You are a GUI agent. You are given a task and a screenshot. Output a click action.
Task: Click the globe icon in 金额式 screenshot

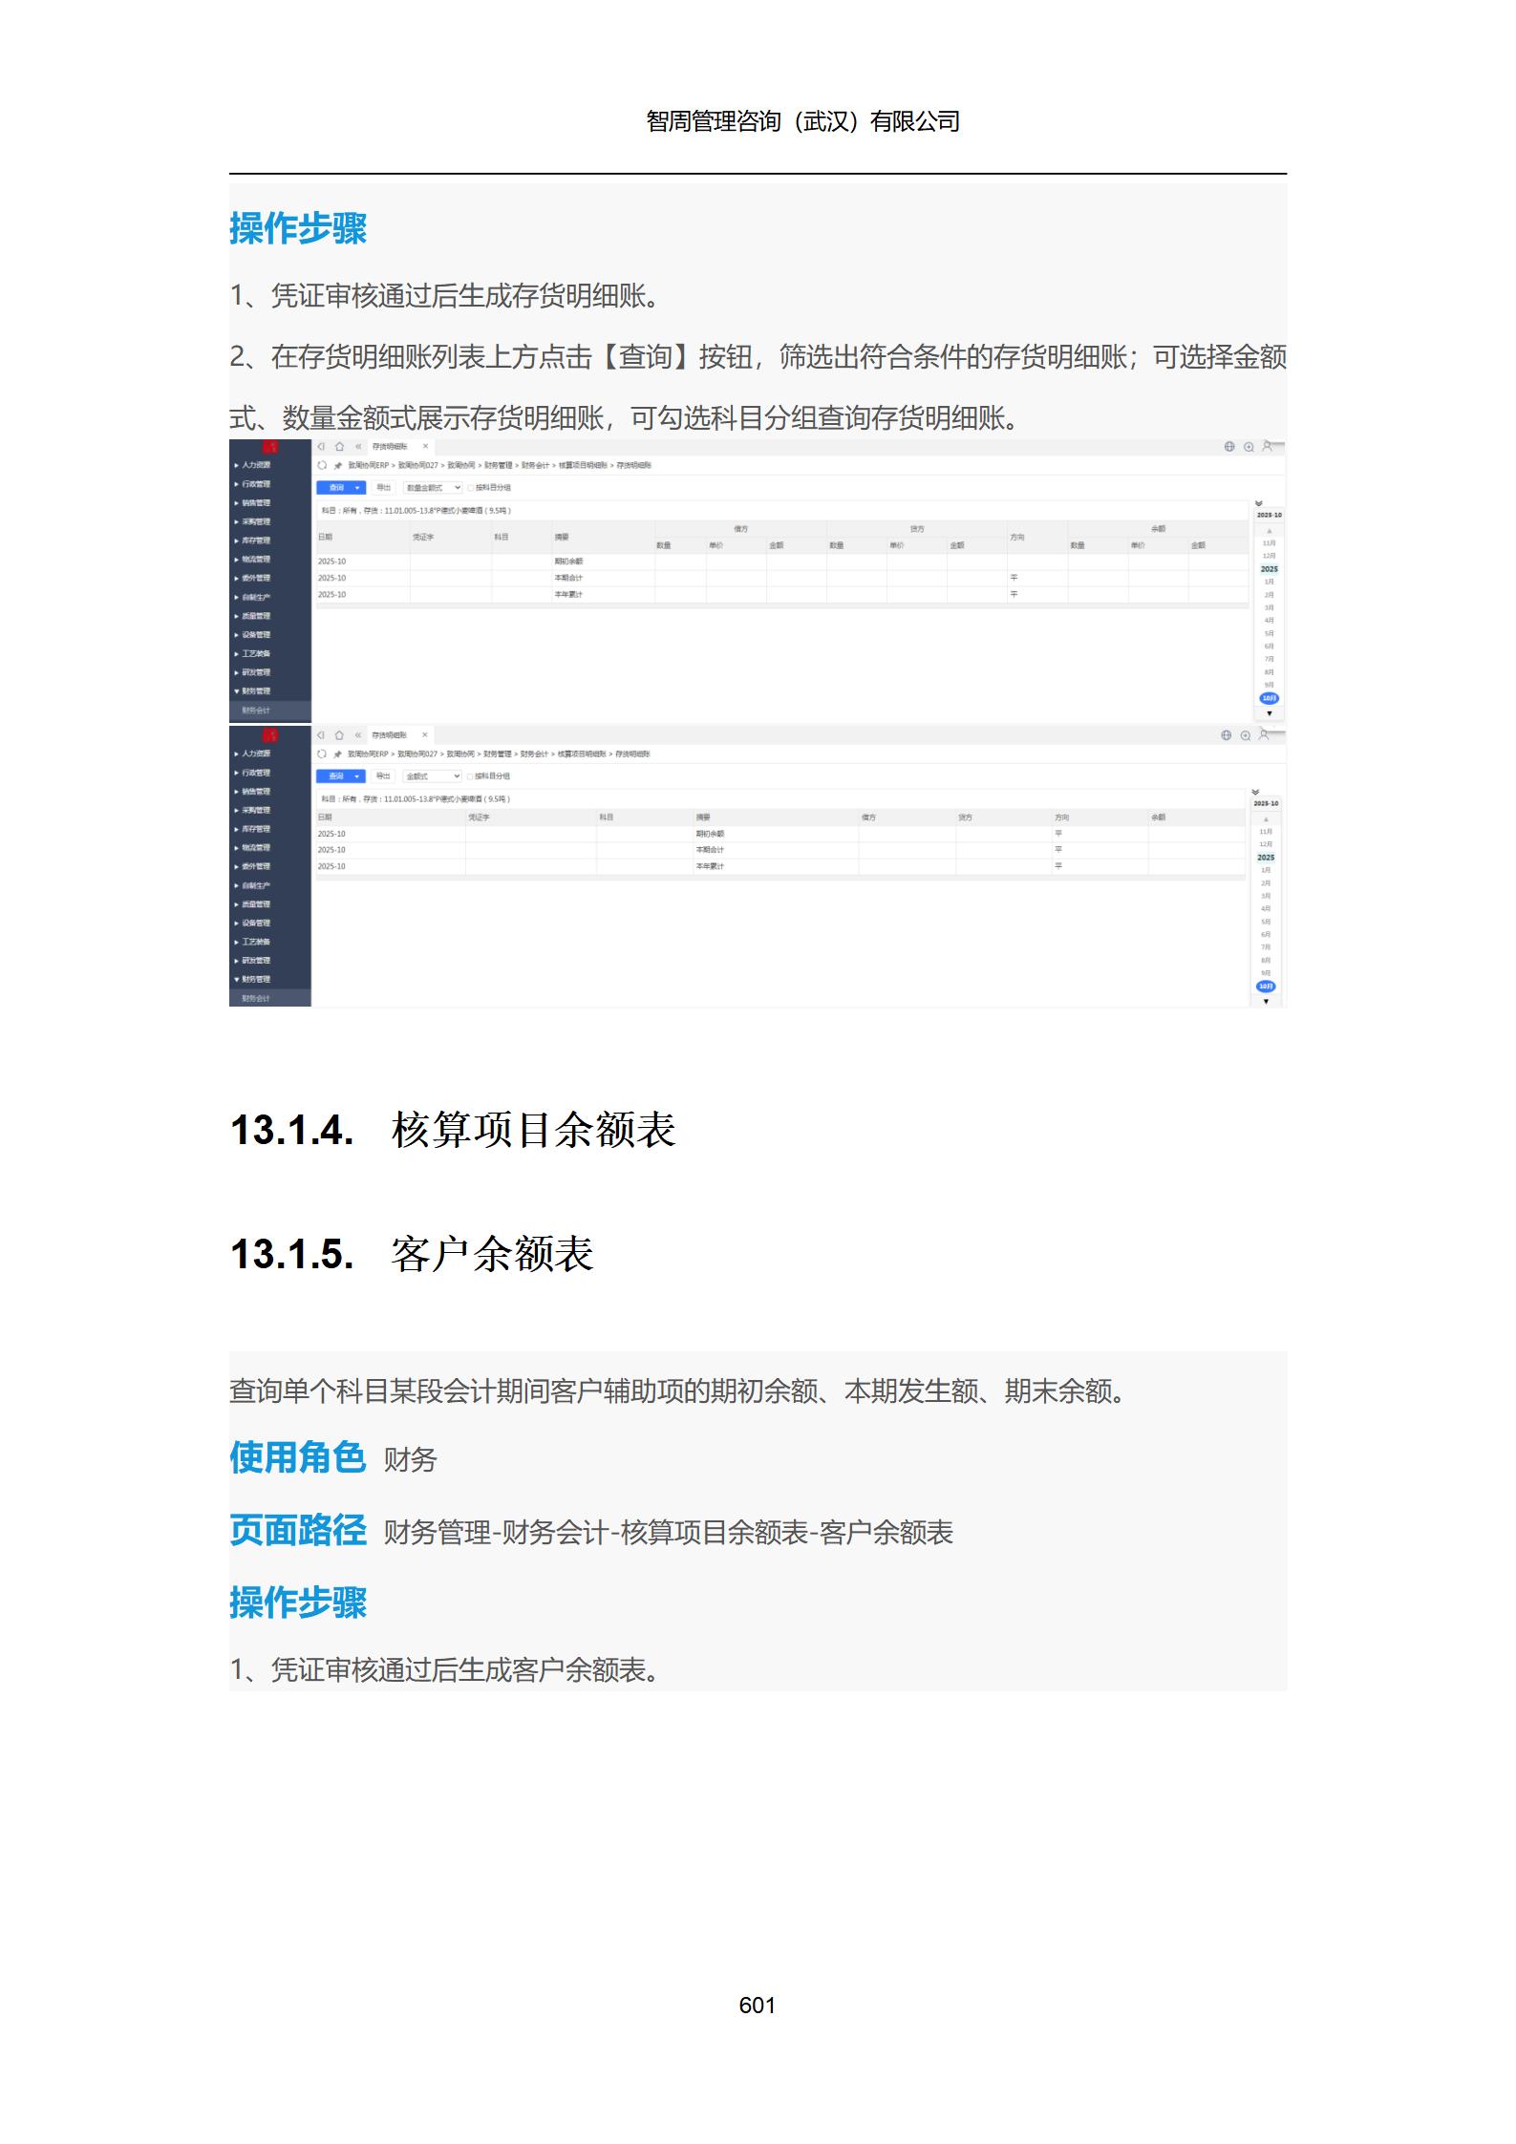1227,735
